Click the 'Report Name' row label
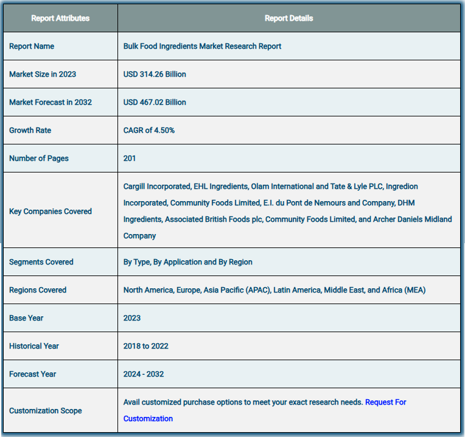465x437 pixels. [x=32, y=46]
